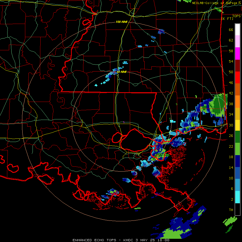
Task: Click the bright red legend swatch
Action: [x=237, y=77]
